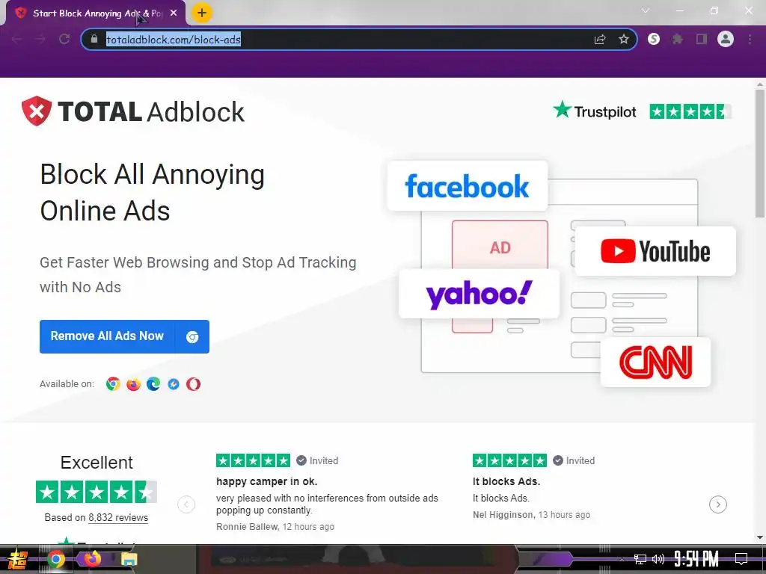Toggle the browser side panel icon
Viewport: 766px width, 574px height.
tap(702, 39)
